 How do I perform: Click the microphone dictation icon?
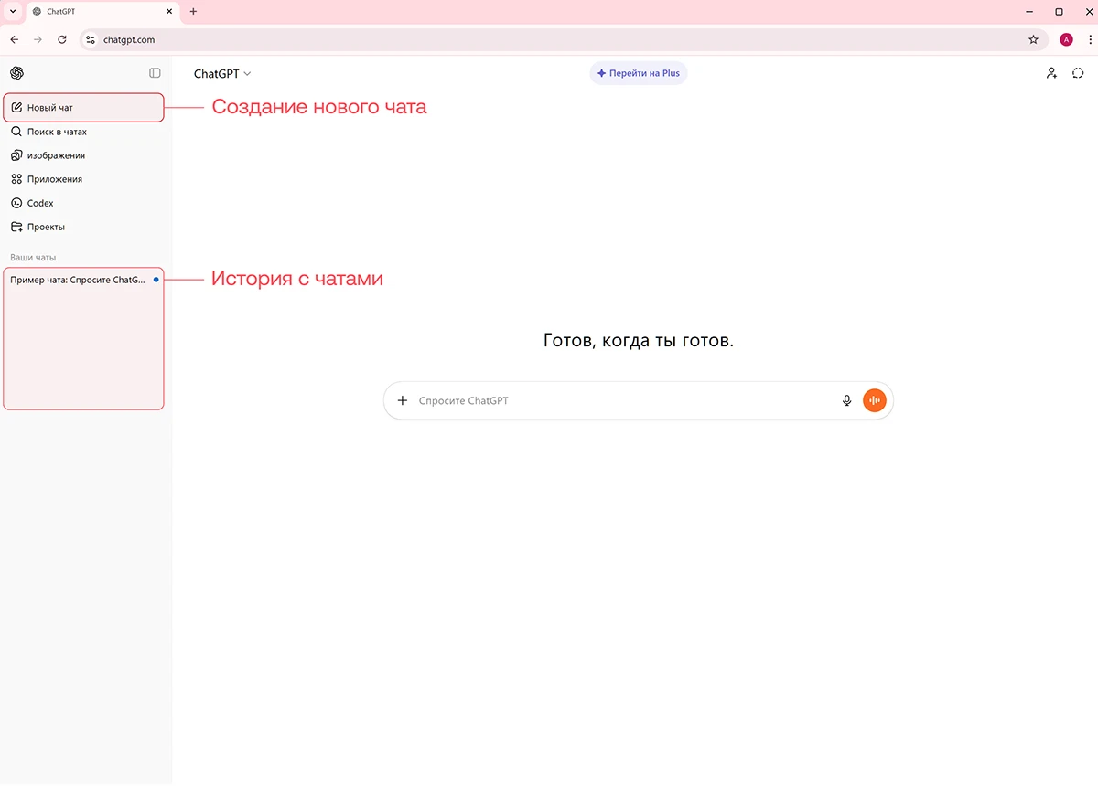[x=846, y=400]
